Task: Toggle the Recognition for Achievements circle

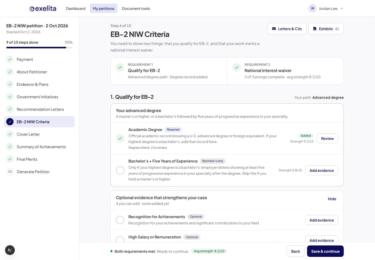Action: coord(120,220)
